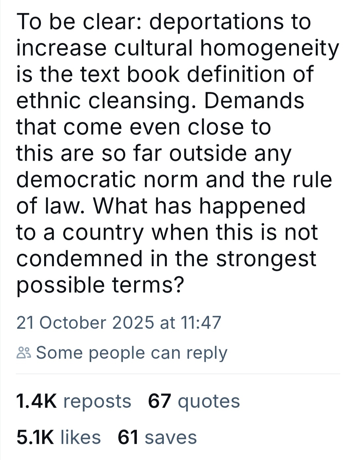Tap the "5.1K" like count number
Screen dimensions: 356x460
35,437
